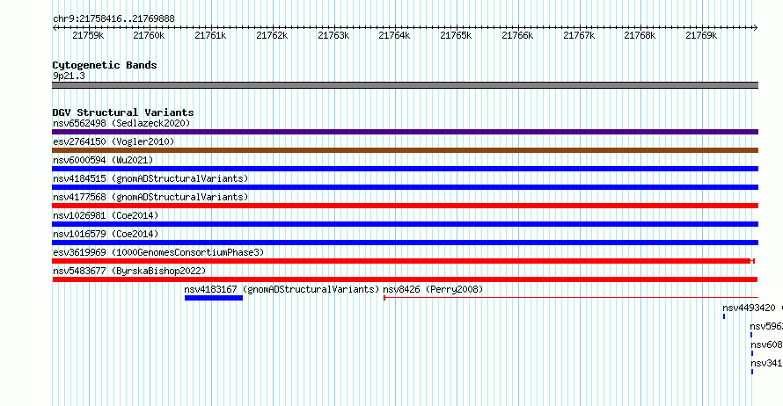Click the Cytogenetic Bands track title
The width and height of the screenshot is (783, 406).
[x=105, y=65]
